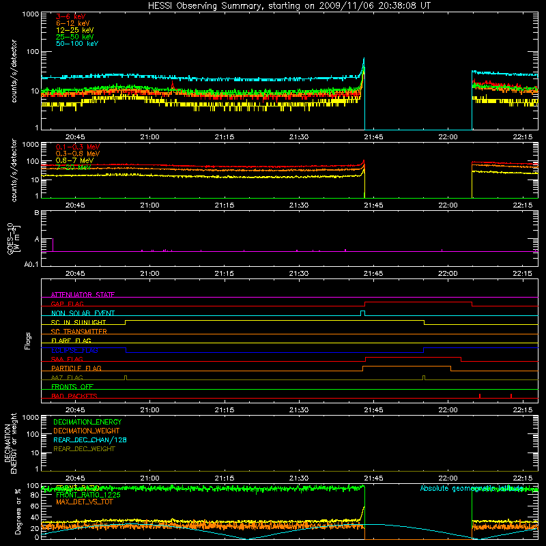Image resolution: width=546 pixels, height=546 pixels.
Task: Pick the SC_IN_SUNLIGHT flag label
Action: (78, 322)
